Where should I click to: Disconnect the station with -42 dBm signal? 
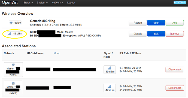point(175,88)
